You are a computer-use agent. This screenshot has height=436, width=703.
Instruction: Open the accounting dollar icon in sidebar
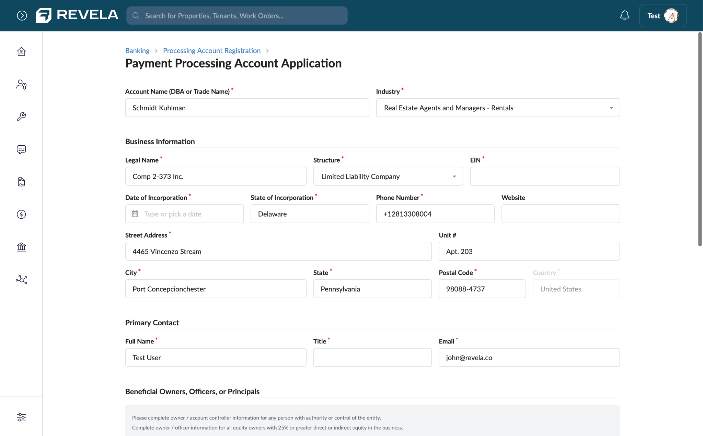[x=21, y=214]
